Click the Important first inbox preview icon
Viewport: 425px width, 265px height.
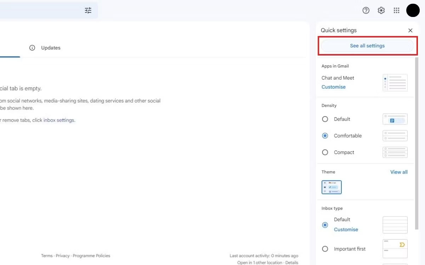click(395, 249)
